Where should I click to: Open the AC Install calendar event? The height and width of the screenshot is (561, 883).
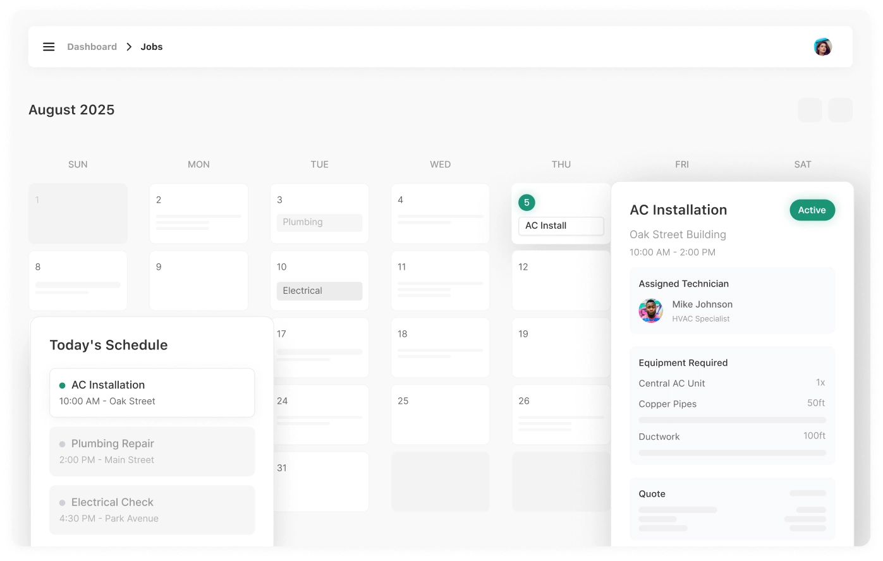(x=561, y=226)
